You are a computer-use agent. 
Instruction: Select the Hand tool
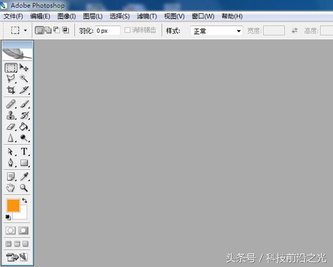[11, 188]
